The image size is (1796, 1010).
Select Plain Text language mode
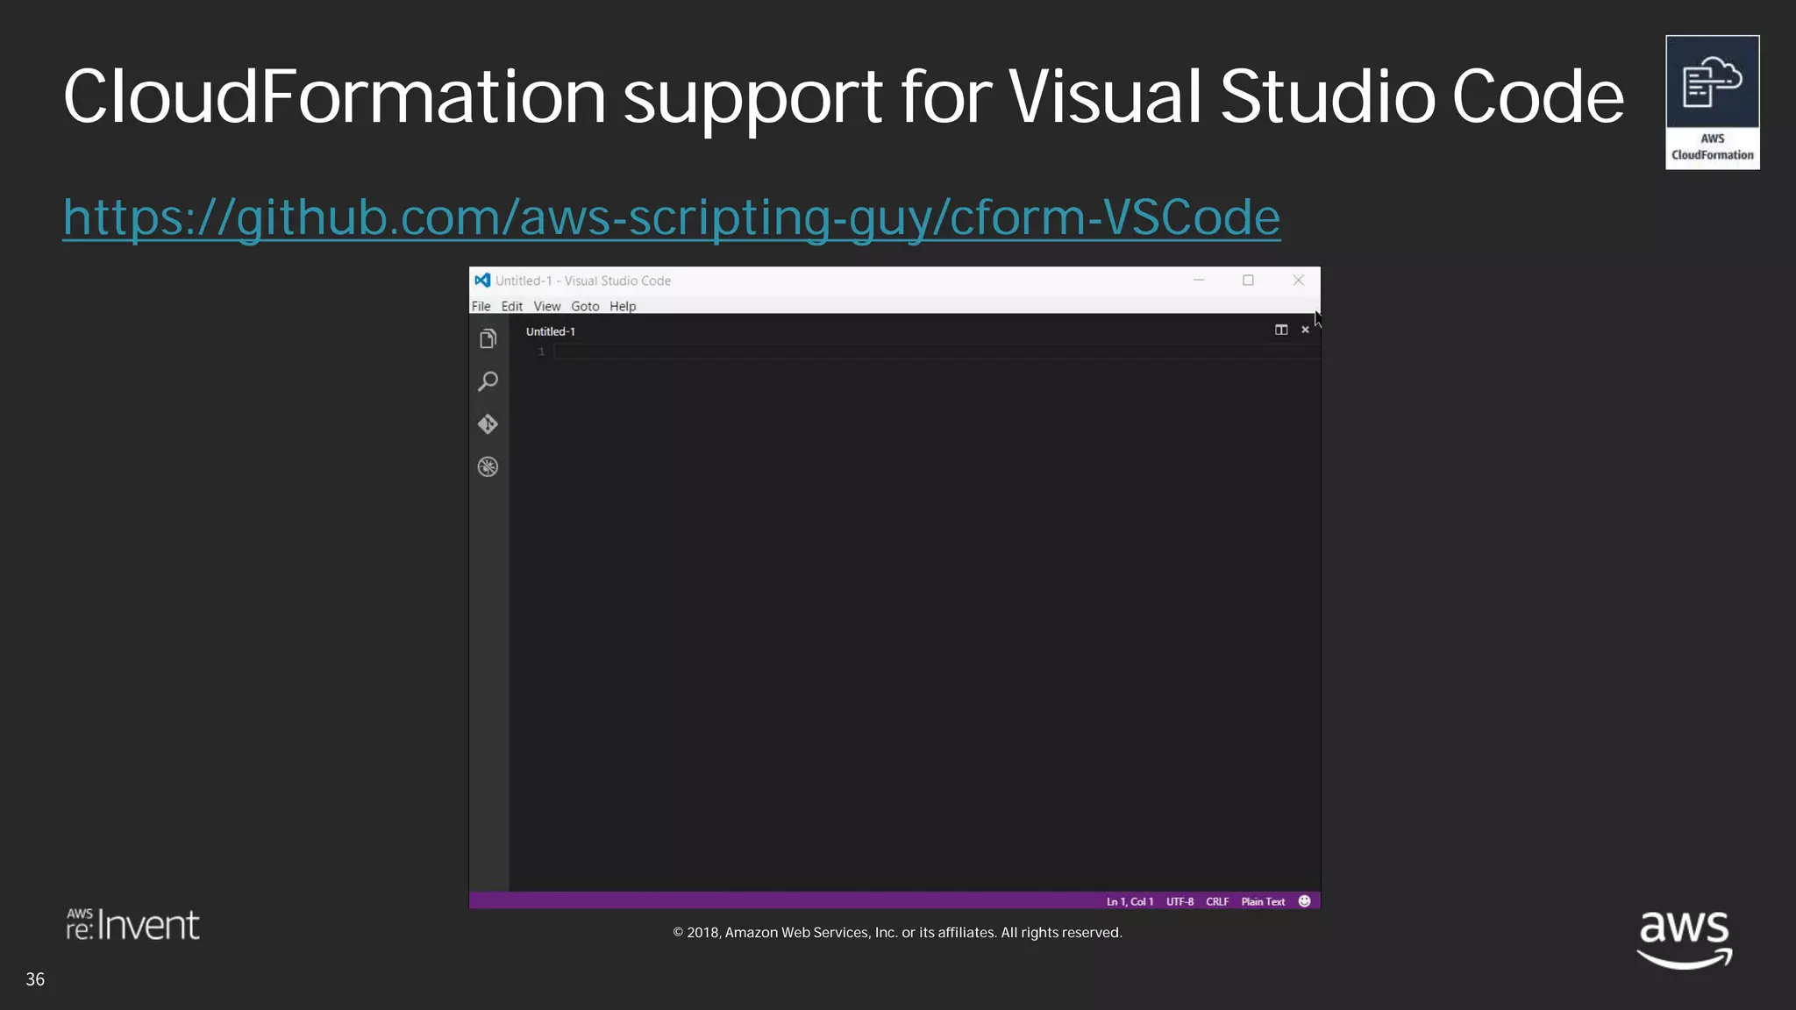click(1263, 901)
